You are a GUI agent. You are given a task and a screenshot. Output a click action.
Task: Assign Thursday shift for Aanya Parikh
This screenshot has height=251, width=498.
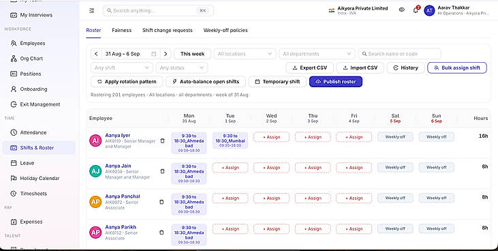click(313, 228)
